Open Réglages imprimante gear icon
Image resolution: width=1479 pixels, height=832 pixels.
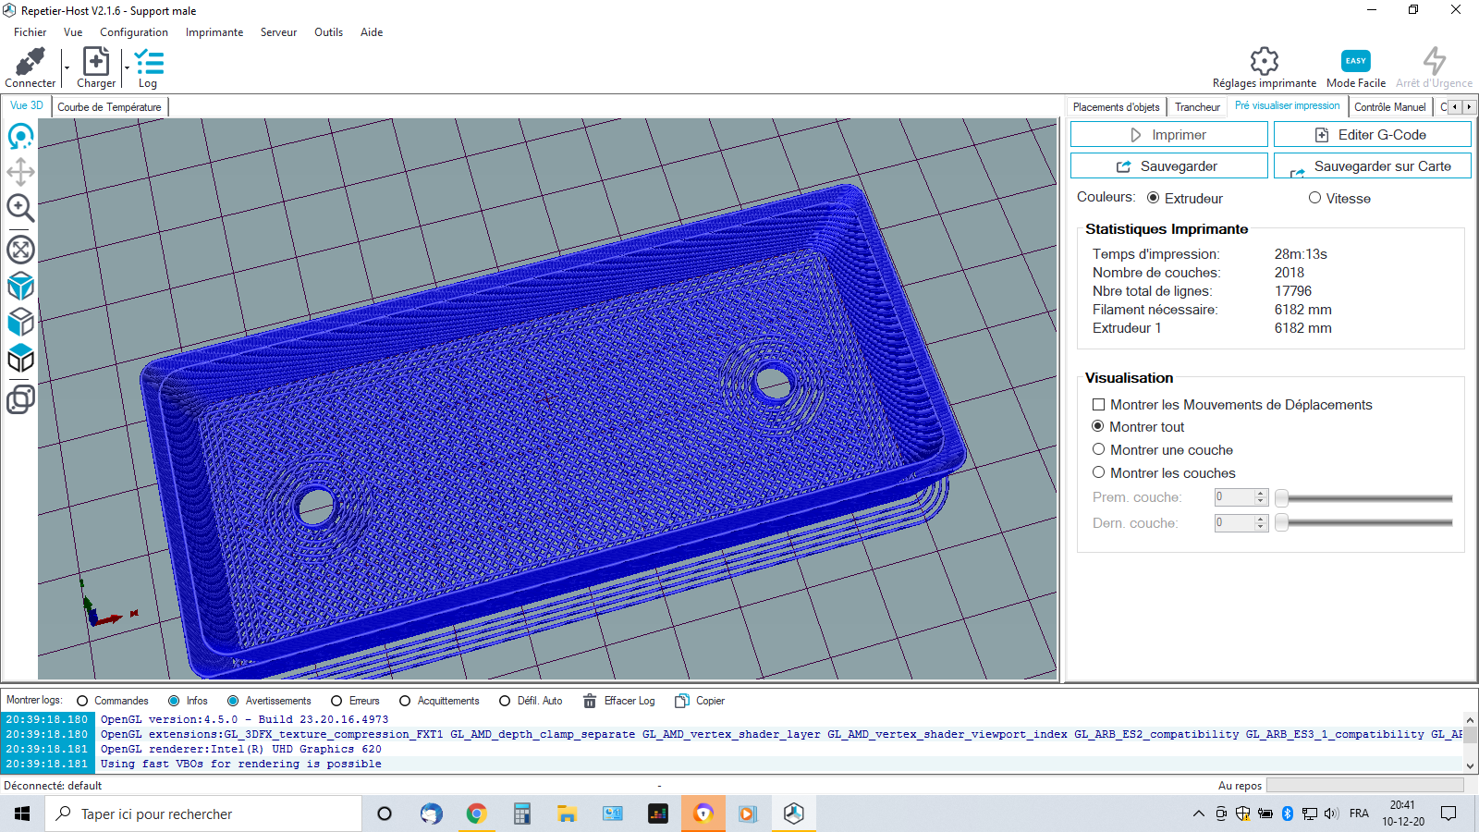pos(1264,61)
